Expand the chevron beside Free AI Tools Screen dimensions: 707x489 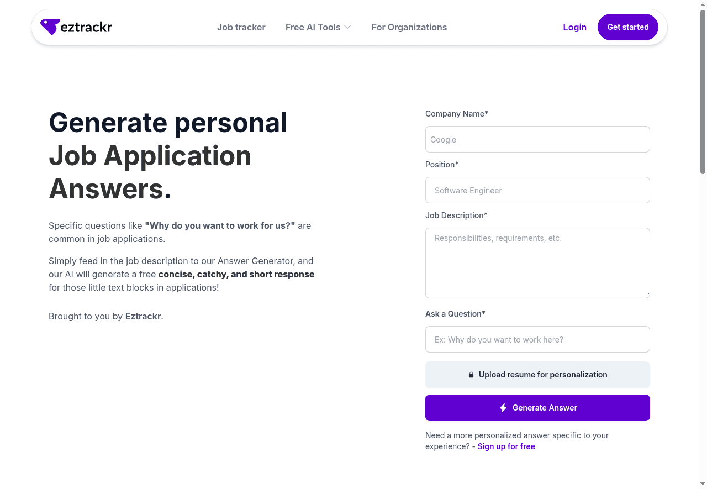coord(347,27)
